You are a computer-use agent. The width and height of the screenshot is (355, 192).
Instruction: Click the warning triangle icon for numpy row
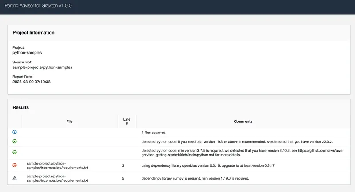pos(15,178)
